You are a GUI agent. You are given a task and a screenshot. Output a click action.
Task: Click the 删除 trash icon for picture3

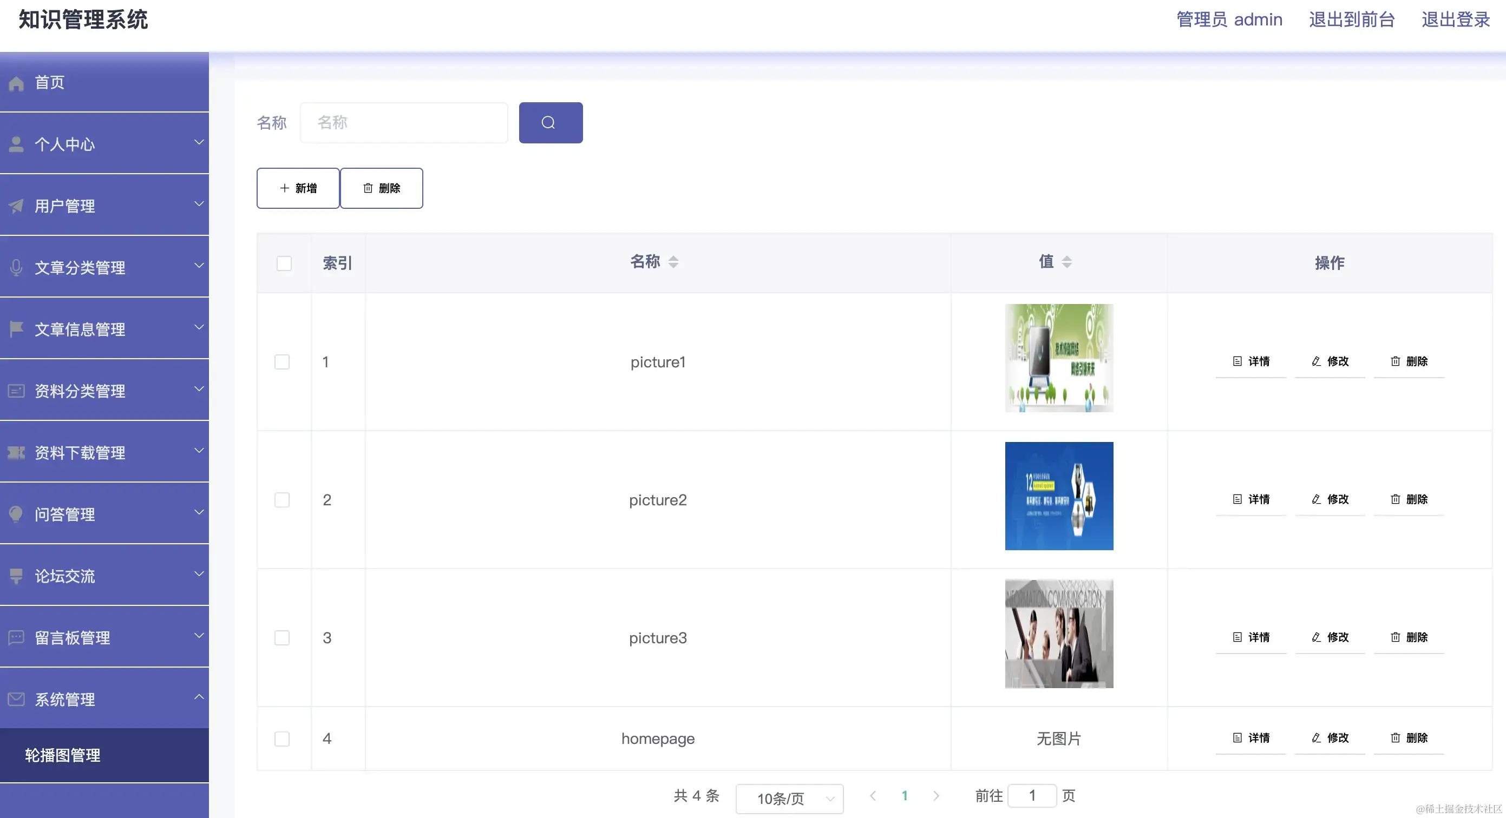pyautogui.click(x=1395, y=637)
